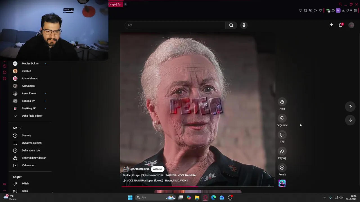Screen dimensions: 360x202
Task: Go to the previous Short with up arrow
Action: pos(350,107)
